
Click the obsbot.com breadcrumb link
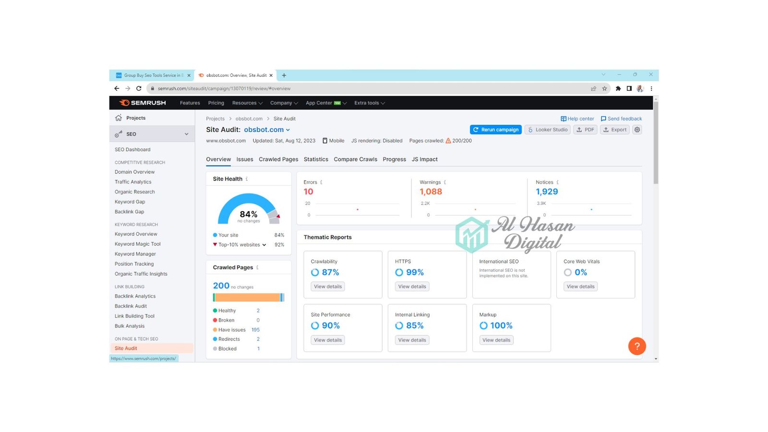pyautogui.click(x=249, y=119)
